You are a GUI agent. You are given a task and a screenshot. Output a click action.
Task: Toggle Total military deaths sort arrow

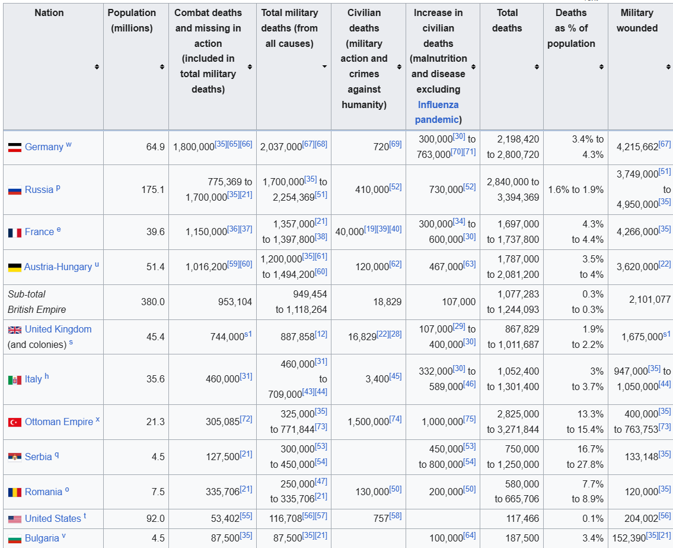click(x=324, y=66)
